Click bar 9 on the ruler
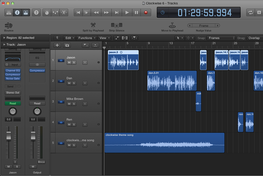This screenshot has height=176, width=263. 149,43
